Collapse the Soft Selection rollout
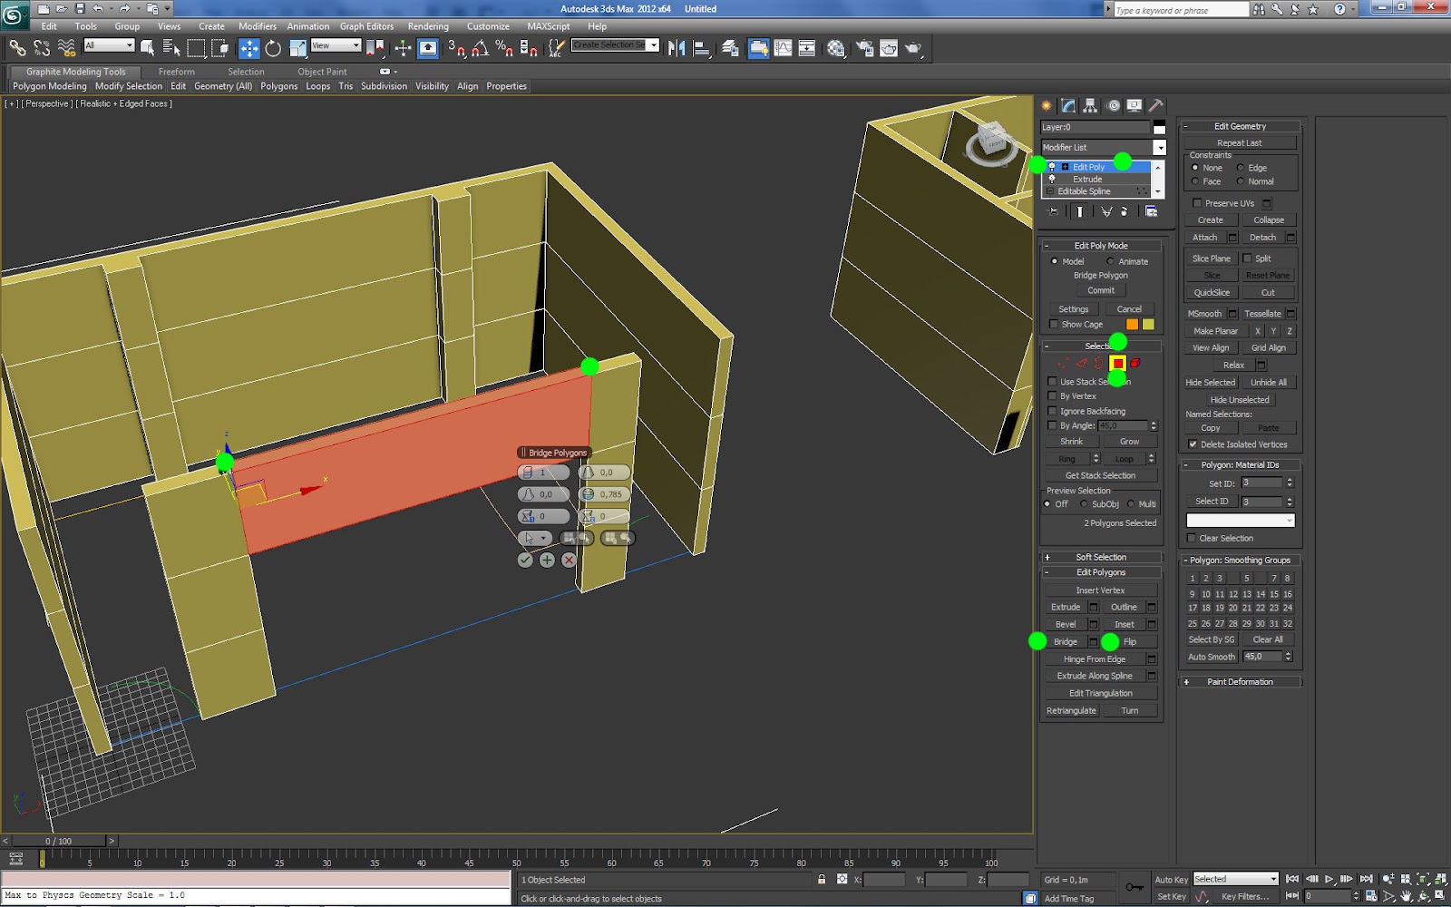The width and height of the screenshot is (1451, 907). 1100,556
